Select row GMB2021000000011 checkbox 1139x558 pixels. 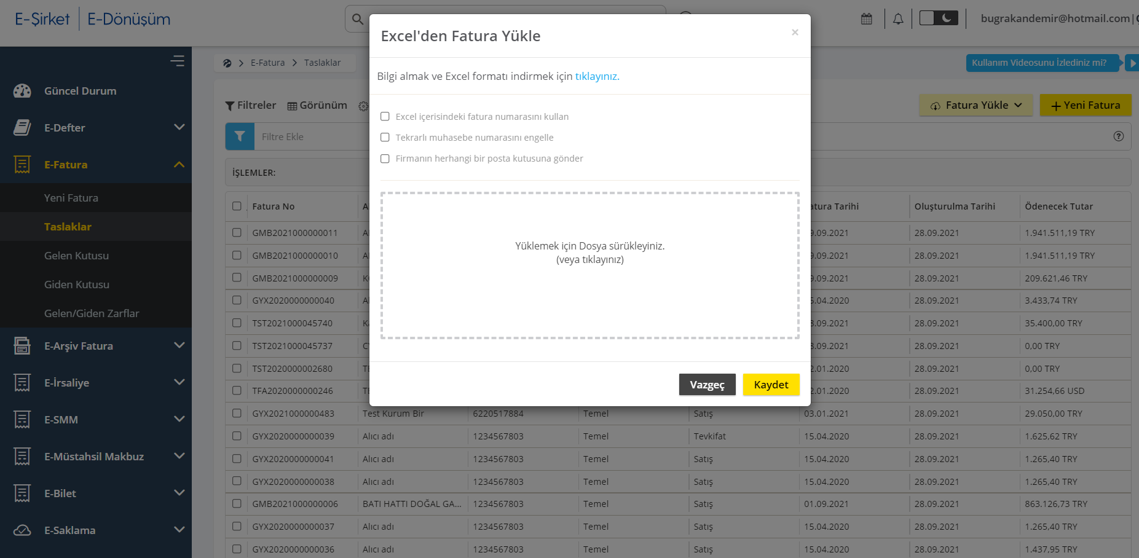(237, 232)
